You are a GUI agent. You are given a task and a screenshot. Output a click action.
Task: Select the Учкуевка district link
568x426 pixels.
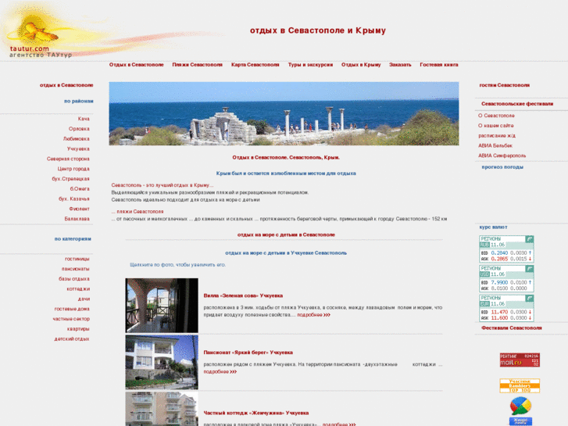[78, 149]
